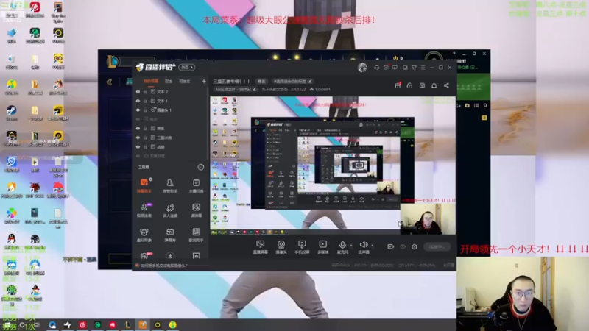Open the help question mark in League client
This screenshot has height=331, width=589.
point(454,54)
